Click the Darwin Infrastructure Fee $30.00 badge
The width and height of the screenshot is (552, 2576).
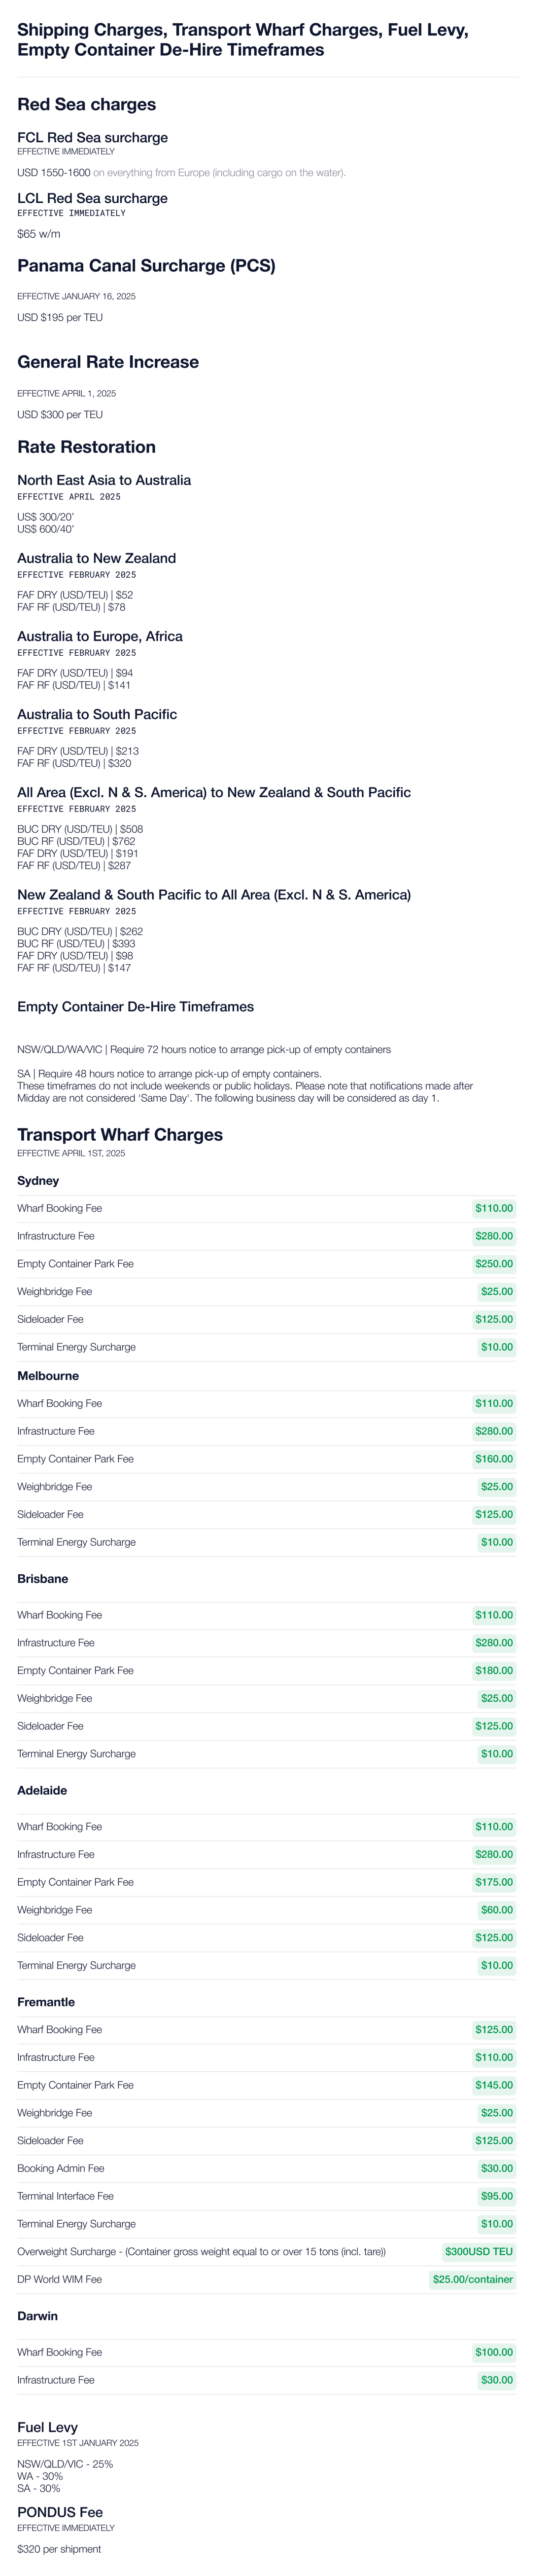pos(497,2379)
